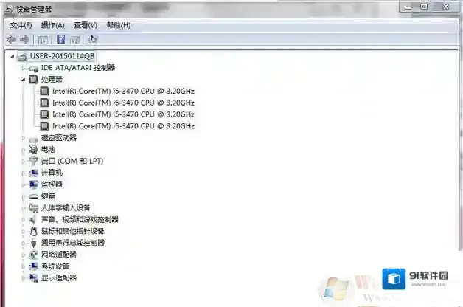Image resolution: width=463 pixels, height=307 pixels.
Task: Open the 文件(F) menu
Action: (x=21, y=25)
